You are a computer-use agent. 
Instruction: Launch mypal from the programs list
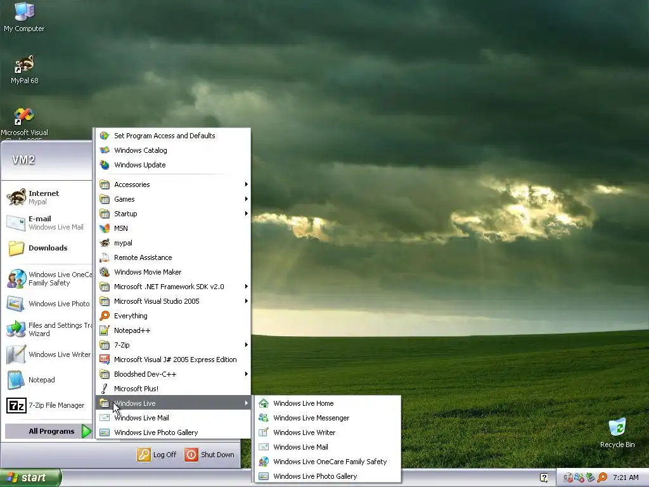[x=173, y=243]
